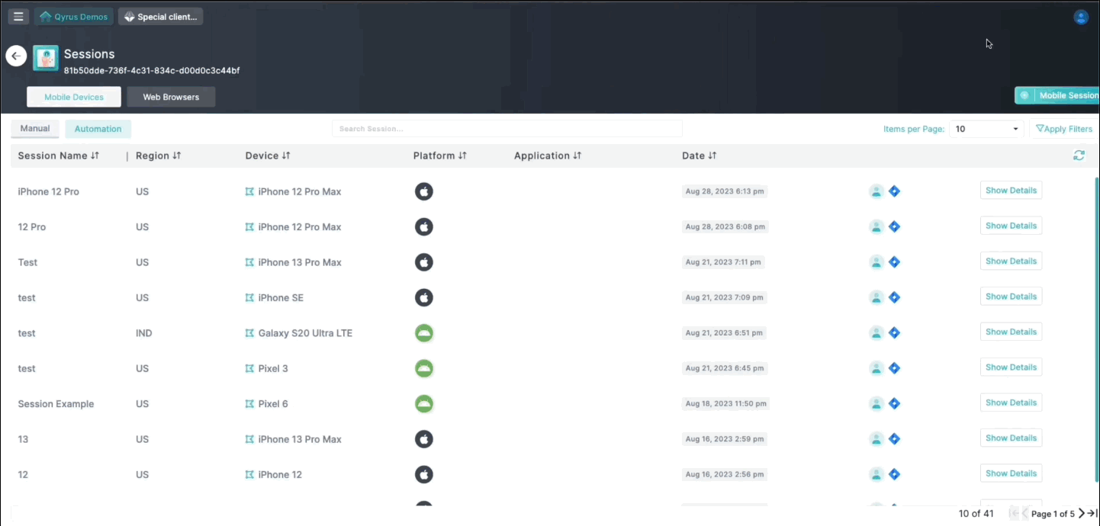This screenshot has height=526, width=1100.
Task: Jump to the last page of sessions
Action: coord(1092,514)
